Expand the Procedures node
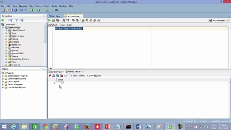The height and width of the screenshot is (130, 231). (x=6, y=45)
